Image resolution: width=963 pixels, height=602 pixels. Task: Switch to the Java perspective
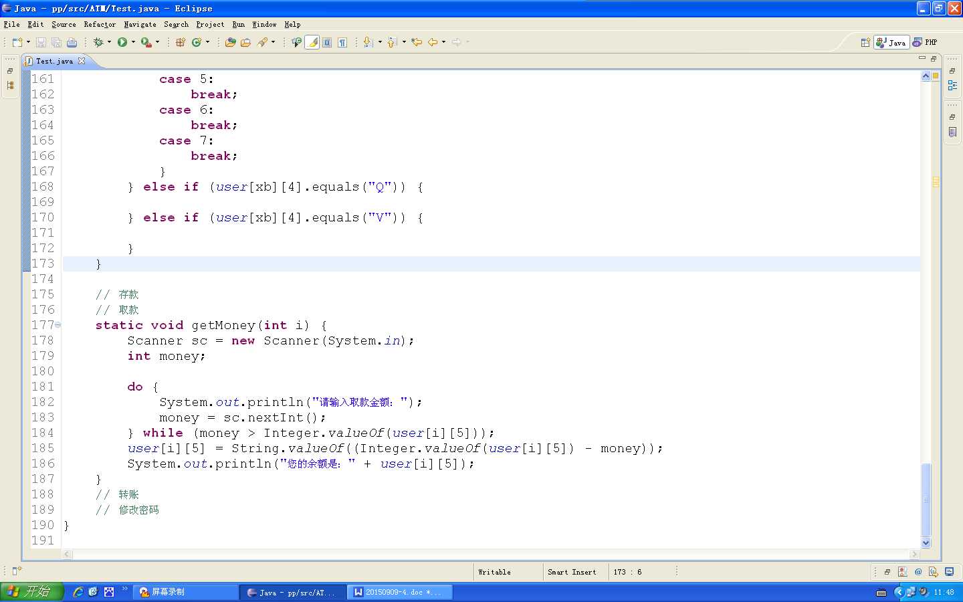click(x=891, y=42)
